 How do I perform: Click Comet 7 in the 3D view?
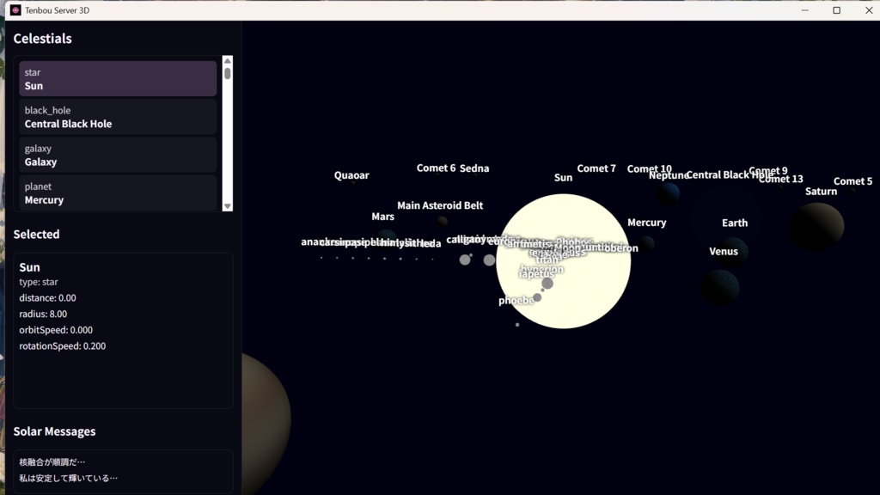coord(597,168)
